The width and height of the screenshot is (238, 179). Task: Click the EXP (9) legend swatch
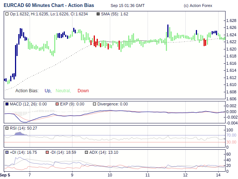57,104
